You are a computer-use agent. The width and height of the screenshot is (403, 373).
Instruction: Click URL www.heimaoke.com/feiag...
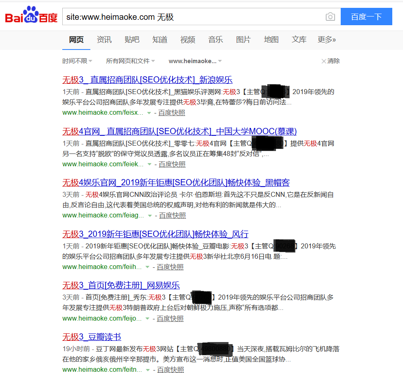[103, 215]
